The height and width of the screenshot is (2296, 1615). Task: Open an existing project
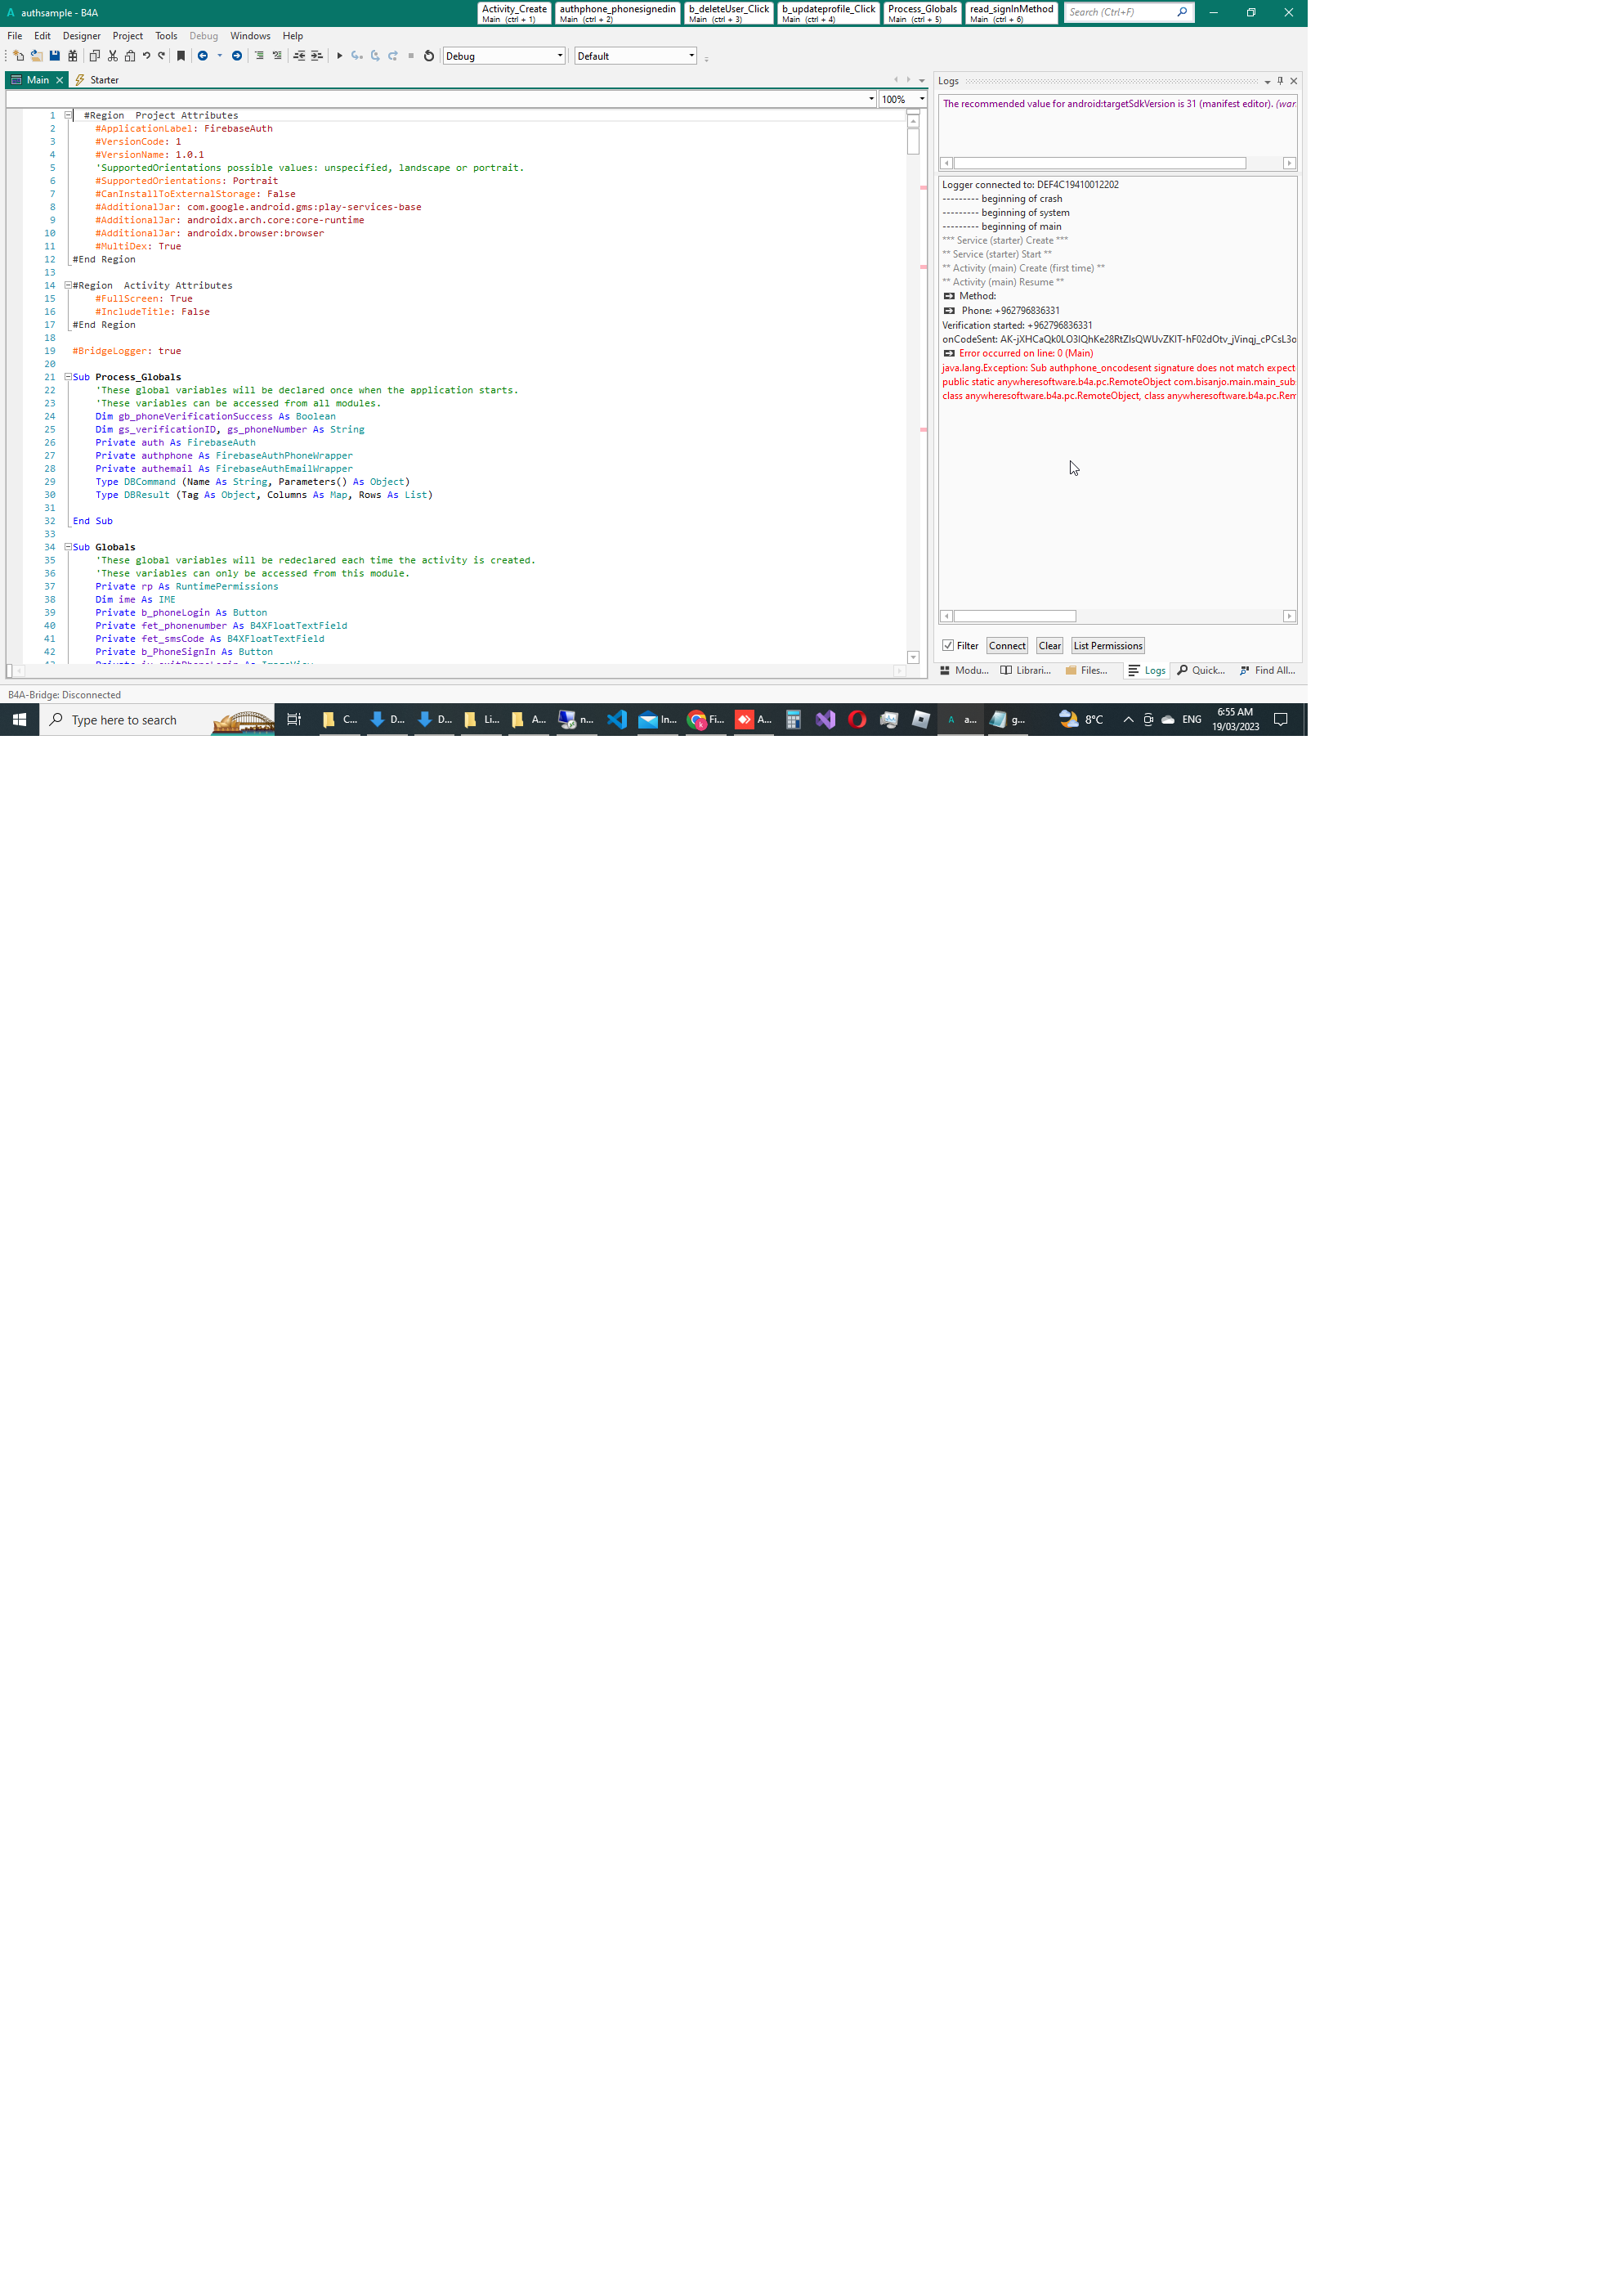36,56
